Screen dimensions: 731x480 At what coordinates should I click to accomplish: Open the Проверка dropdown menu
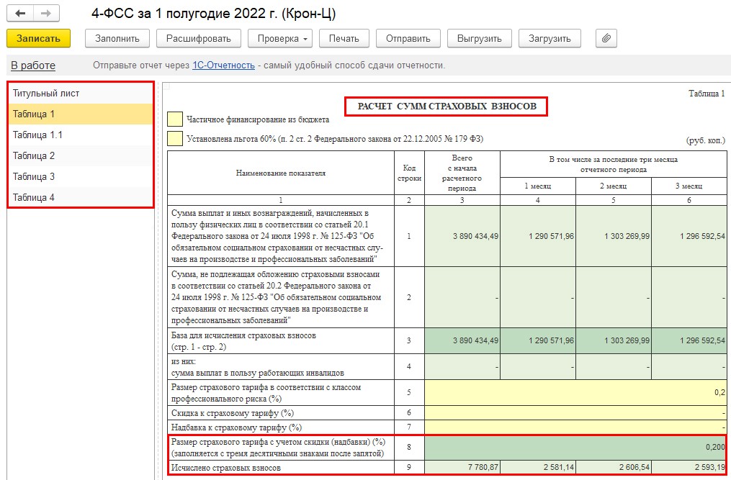(280, 38)
